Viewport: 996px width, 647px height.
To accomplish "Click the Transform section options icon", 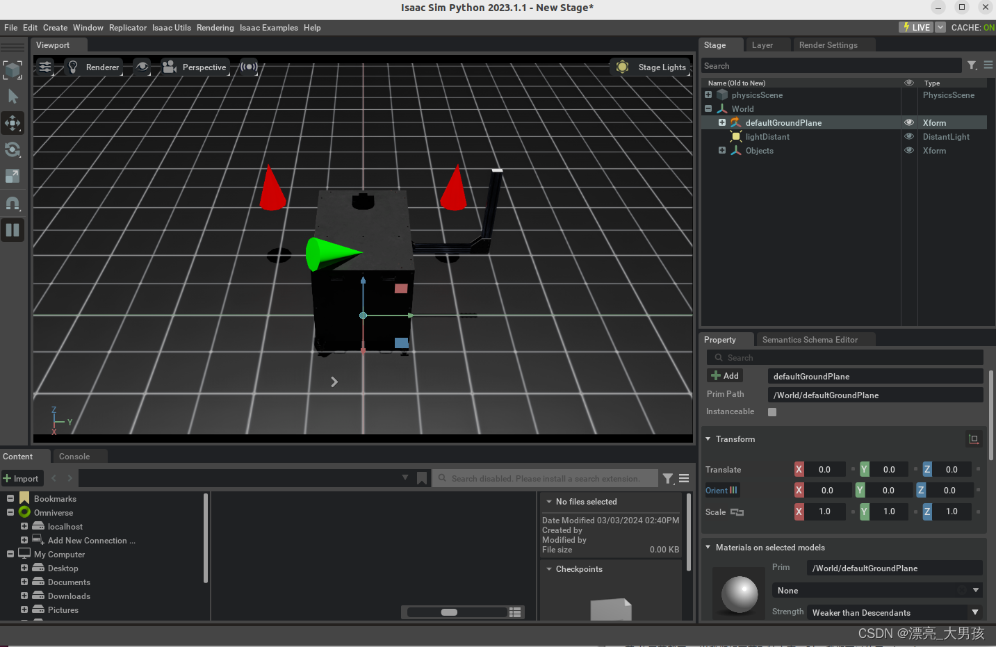I will (973, 439).
